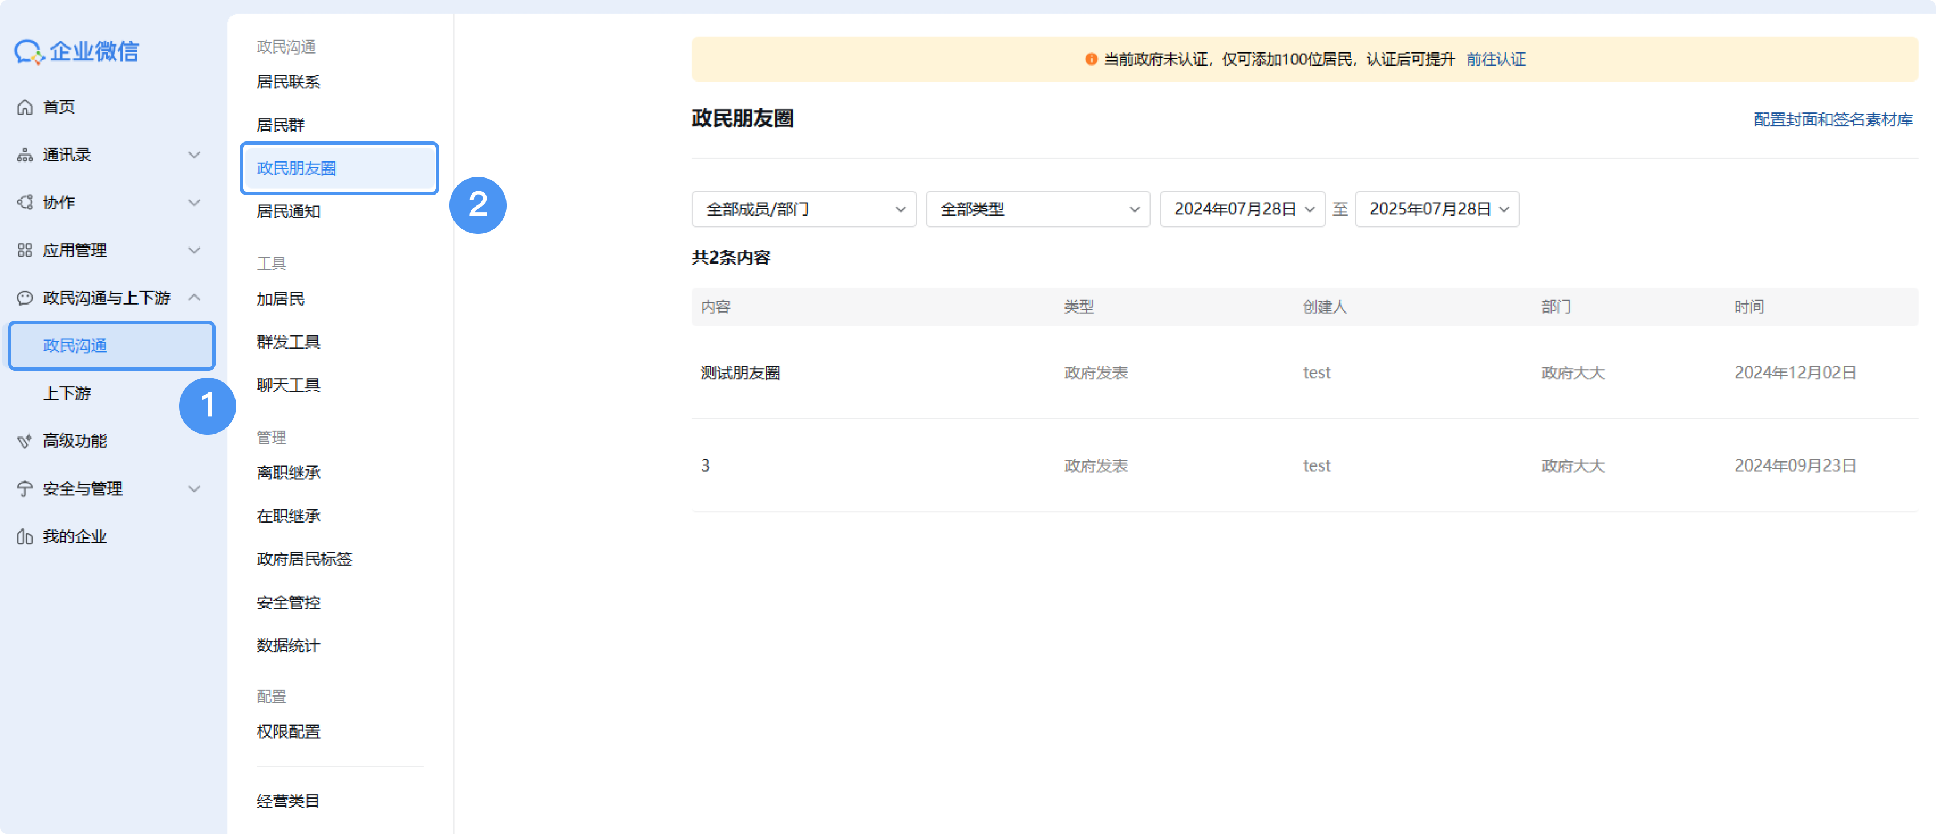This screenshot has width=1936, height=834.
Task: Click the 协作 sidebar icon
Action: [25, 203]
